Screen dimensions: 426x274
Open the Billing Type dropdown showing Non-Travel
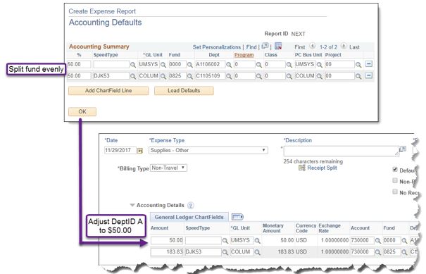168,168
